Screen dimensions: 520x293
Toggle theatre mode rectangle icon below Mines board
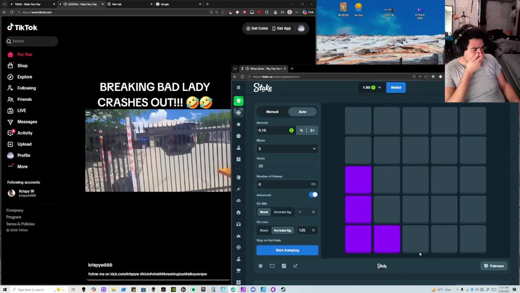pyautogui.click(x=272, y=266)
